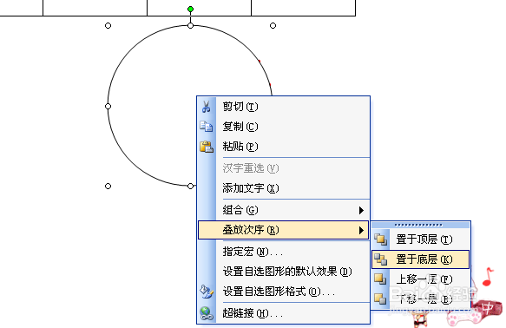Screen dimensions: 506x328
Task: Click the circle's top-middle resize handle
Action: (190, 25)
